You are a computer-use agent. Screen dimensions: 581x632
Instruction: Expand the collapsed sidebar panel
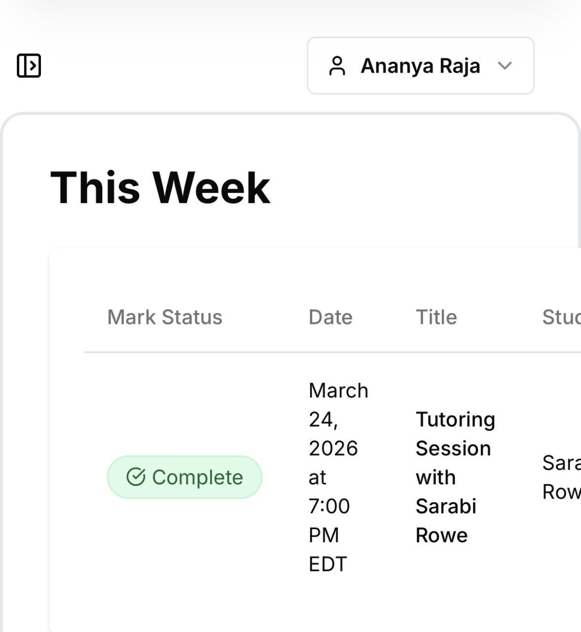tap(29, 66)
